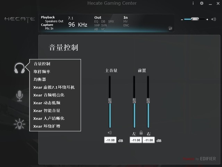Open the microphone settings icon

19,96
